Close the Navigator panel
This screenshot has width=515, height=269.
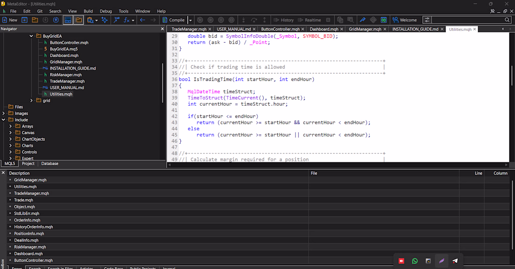[x=162, y=29]
